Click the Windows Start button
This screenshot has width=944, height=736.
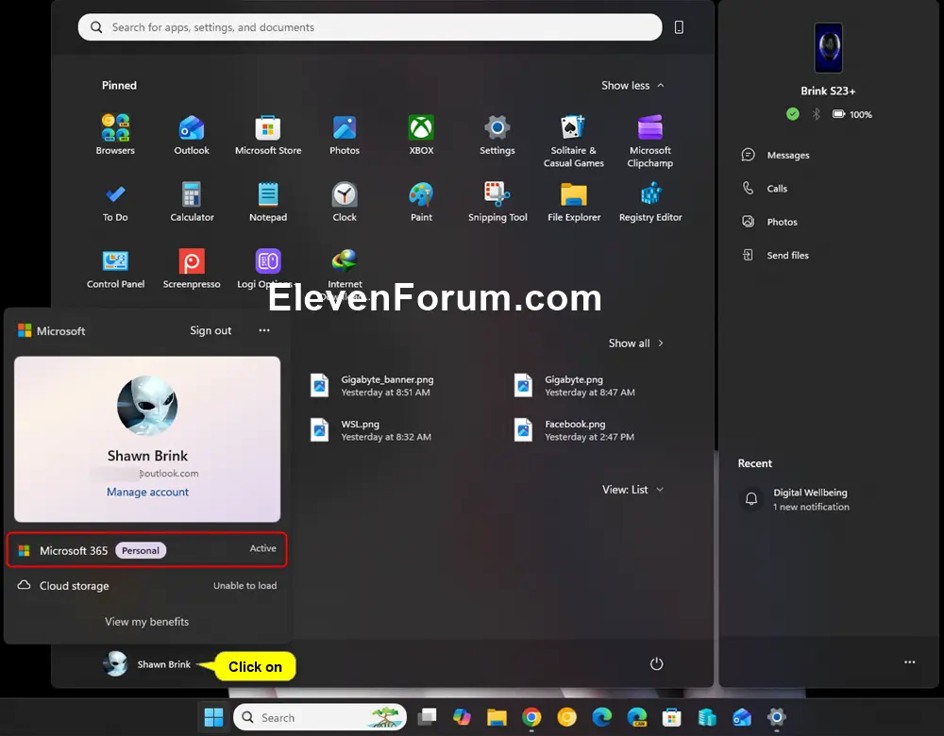213,717
